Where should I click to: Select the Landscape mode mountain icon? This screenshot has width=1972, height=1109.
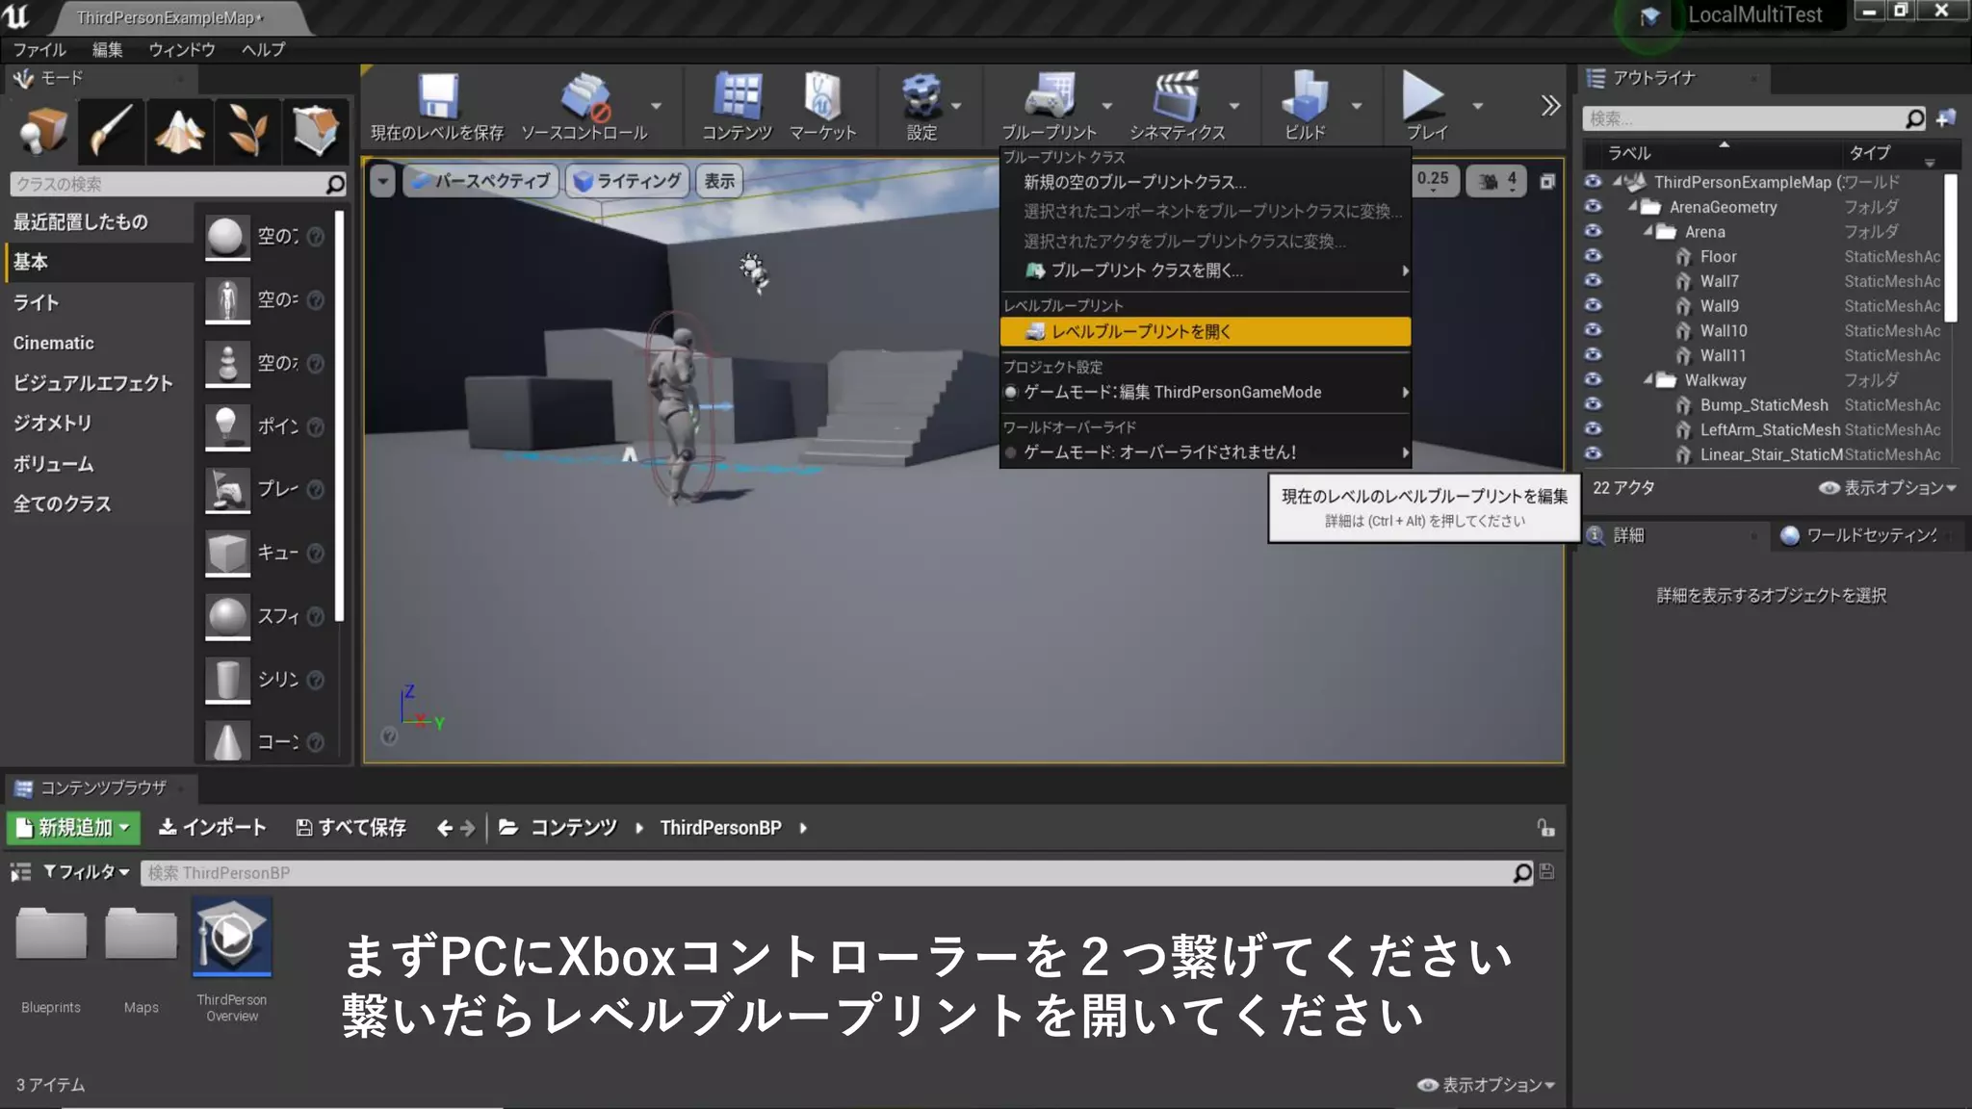[179, 131]
